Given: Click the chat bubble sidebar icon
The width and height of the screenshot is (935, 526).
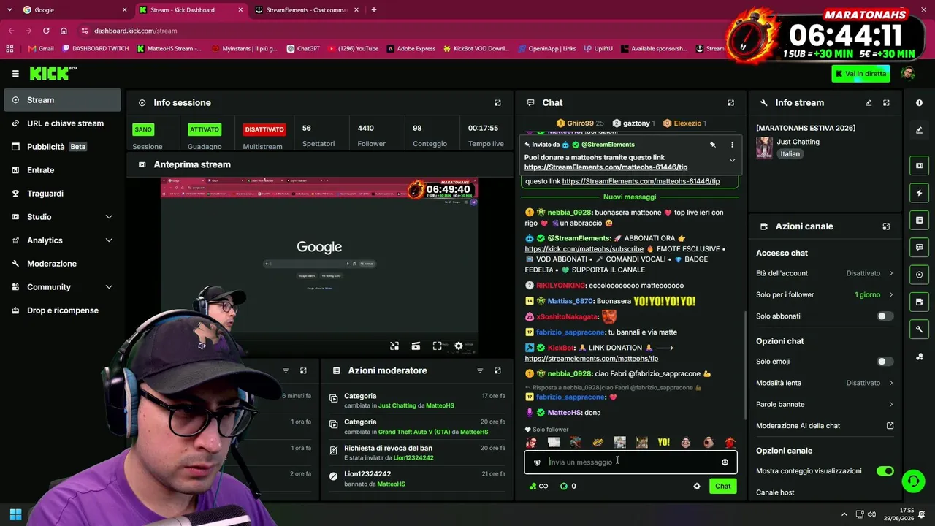Looking at the screenshot, I should pos(919,248).
